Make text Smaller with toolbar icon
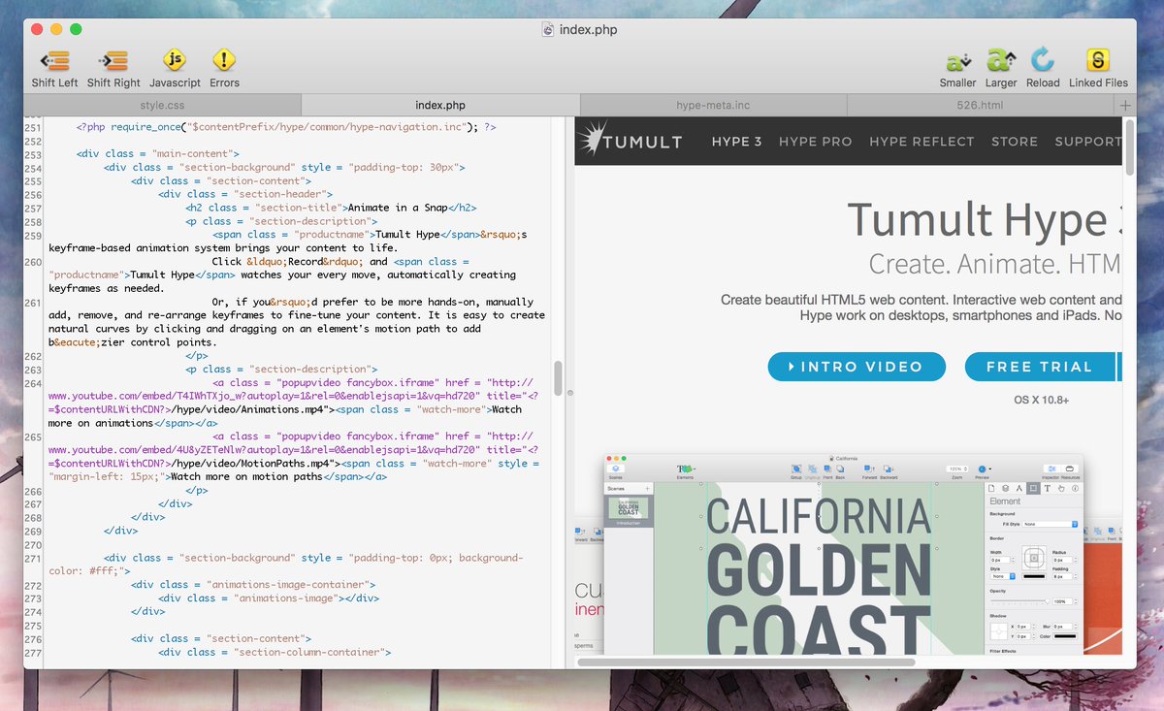Image resolution: width=1164 pixels, height=711 pixels. (x=958, y=60)
